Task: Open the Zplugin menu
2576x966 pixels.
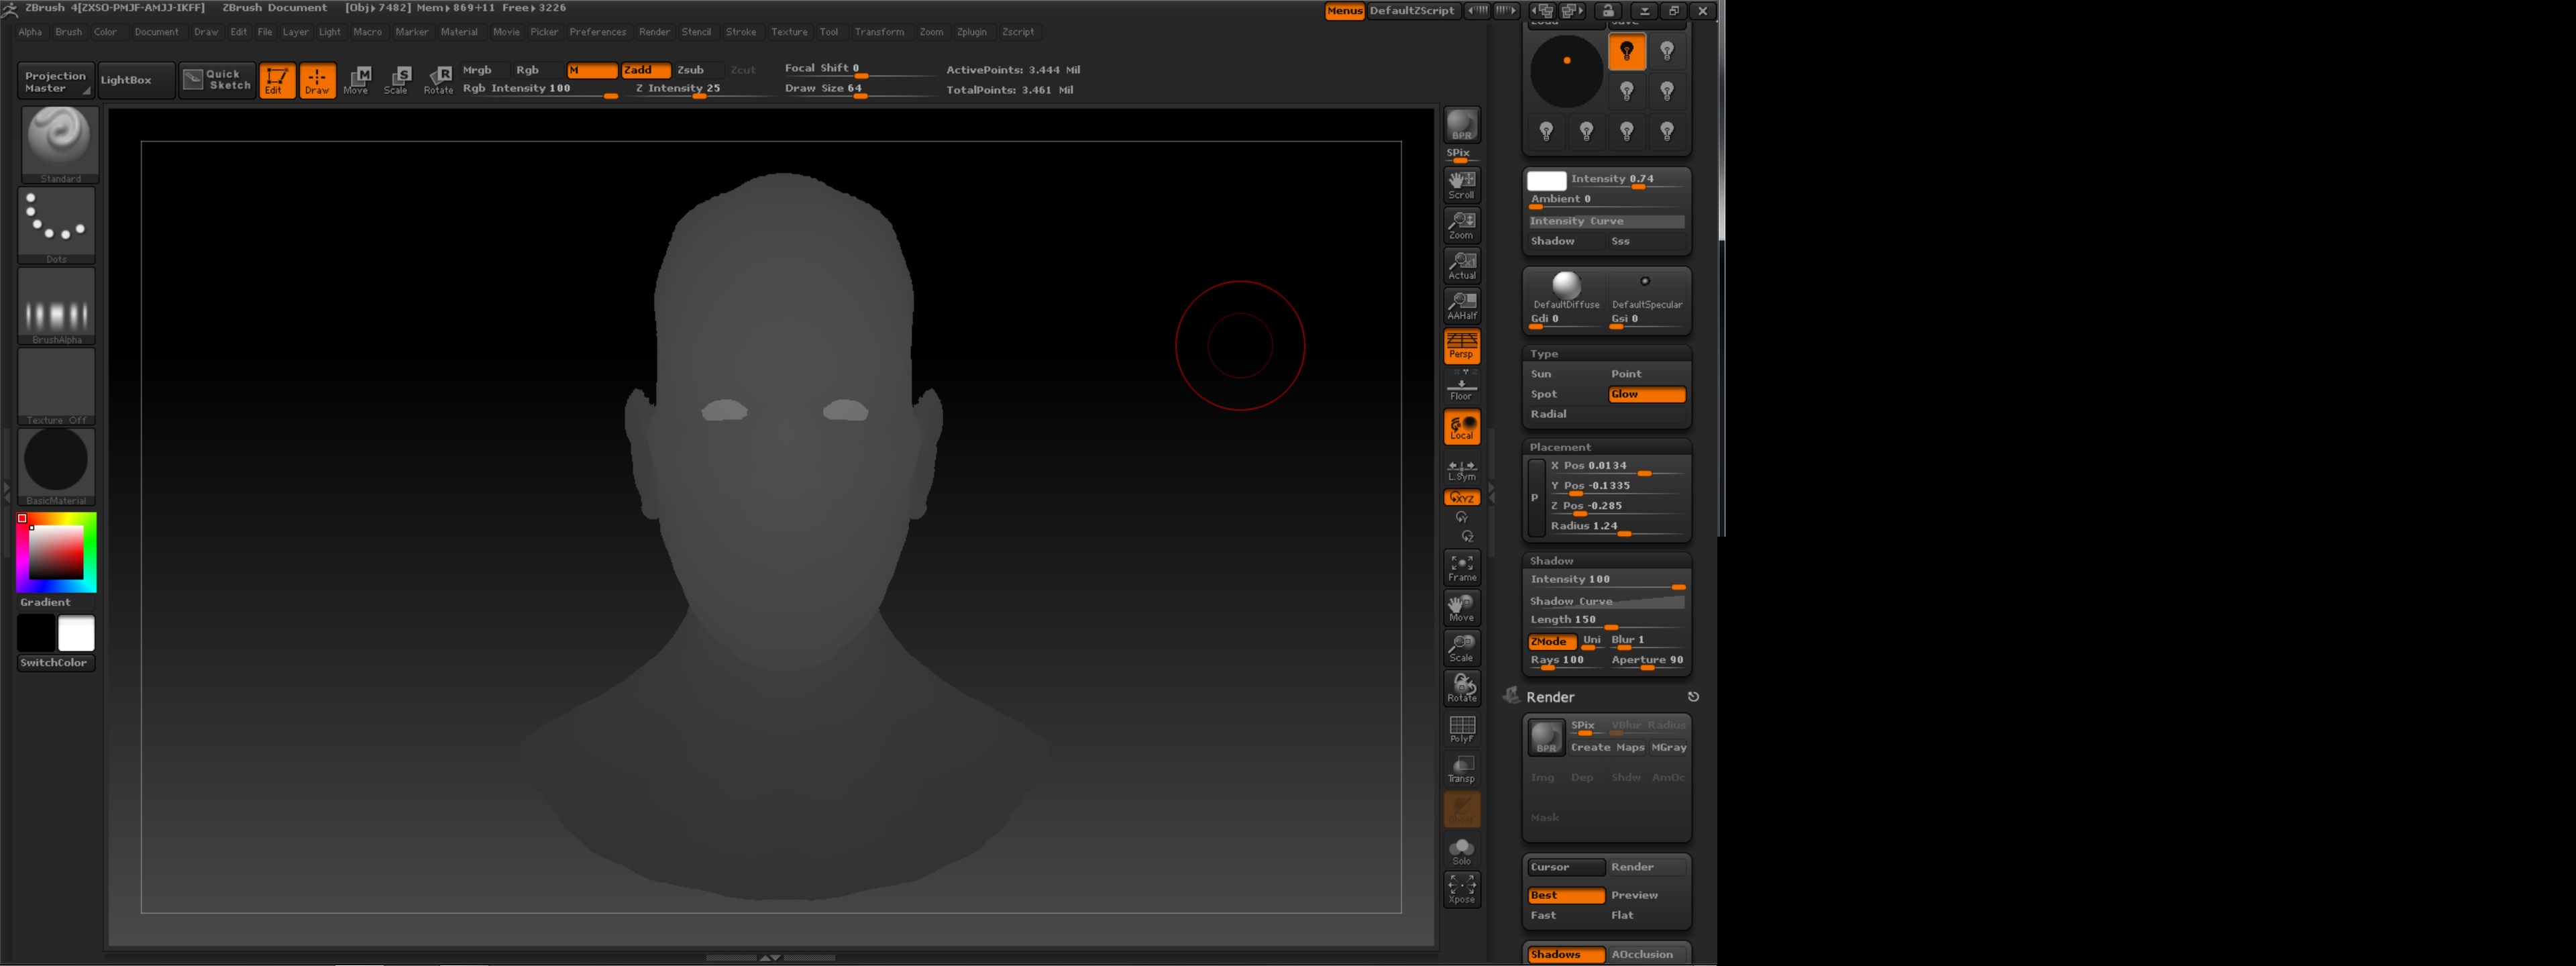Action: 971,32
